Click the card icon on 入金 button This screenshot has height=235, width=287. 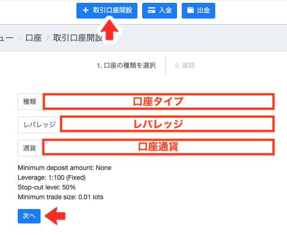pyautogui.click(x=151, y=10)
